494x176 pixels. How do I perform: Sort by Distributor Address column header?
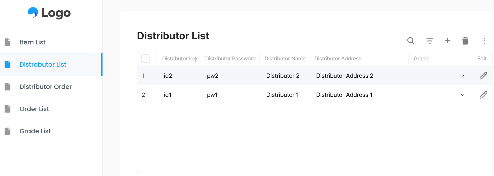pyautogui.click(x=338, y=58)
